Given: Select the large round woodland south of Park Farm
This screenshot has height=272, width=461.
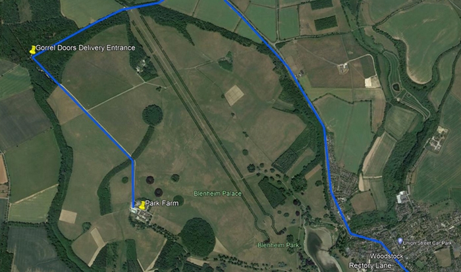Looking at the screenshot, I should (197, 237).
